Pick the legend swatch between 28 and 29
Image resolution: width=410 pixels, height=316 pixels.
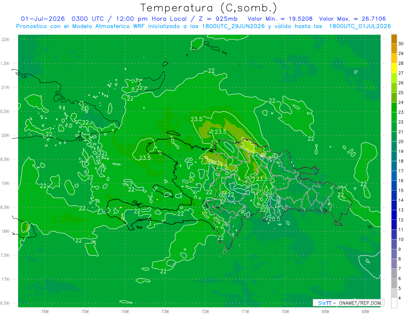tap(394, 58)
